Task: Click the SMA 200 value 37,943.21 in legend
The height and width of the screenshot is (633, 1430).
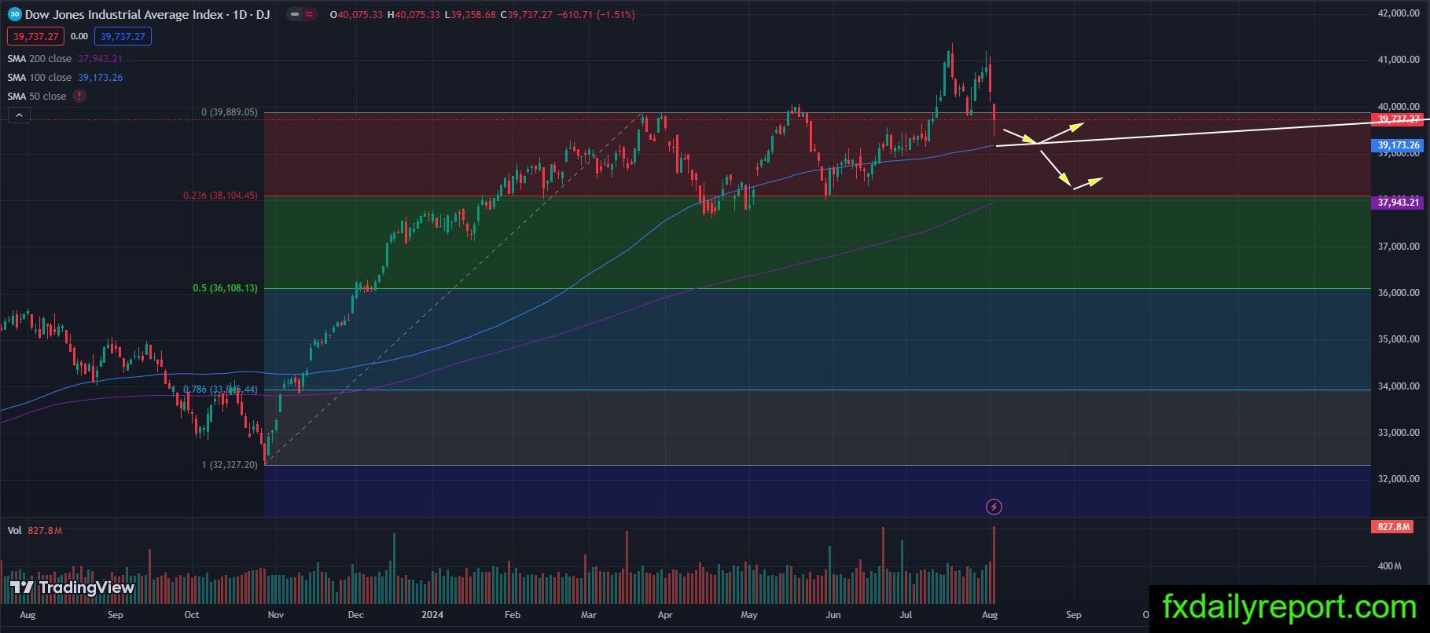Action: pyautogui.click(x=100, y=58)
